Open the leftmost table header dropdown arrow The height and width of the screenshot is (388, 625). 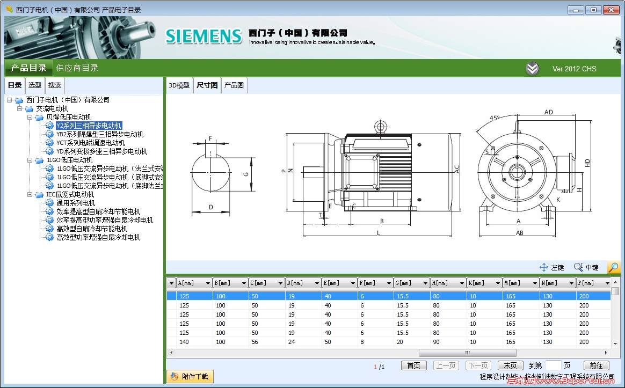[x=171, y=283]
